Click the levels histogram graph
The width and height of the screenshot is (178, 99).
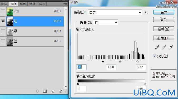pos(111,46)
